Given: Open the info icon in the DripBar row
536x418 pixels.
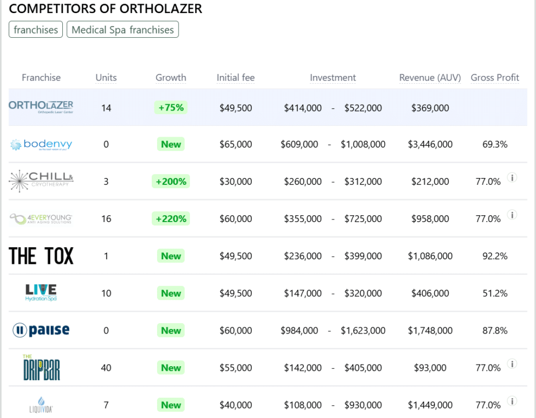Looking at the screenshot, I should coord(512,364).
